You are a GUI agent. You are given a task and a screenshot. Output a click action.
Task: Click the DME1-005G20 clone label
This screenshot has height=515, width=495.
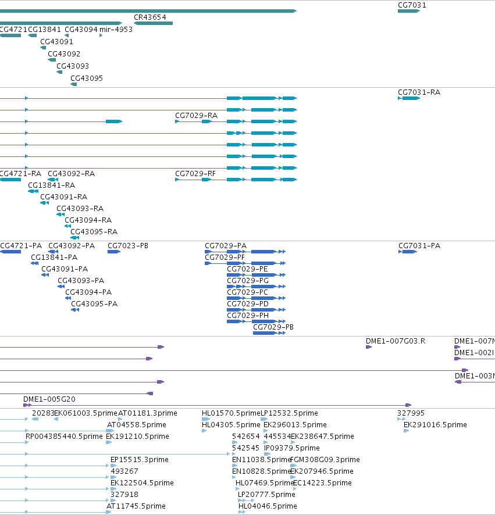pyautogui.click(x=49, y=399)
